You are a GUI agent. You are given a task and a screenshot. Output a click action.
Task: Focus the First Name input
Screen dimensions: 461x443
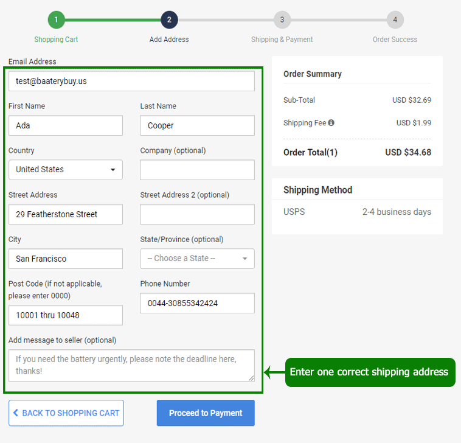pos(66,125)
